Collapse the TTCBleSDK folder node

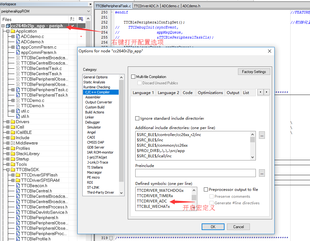pyautogui.click(x=8, y=170)
